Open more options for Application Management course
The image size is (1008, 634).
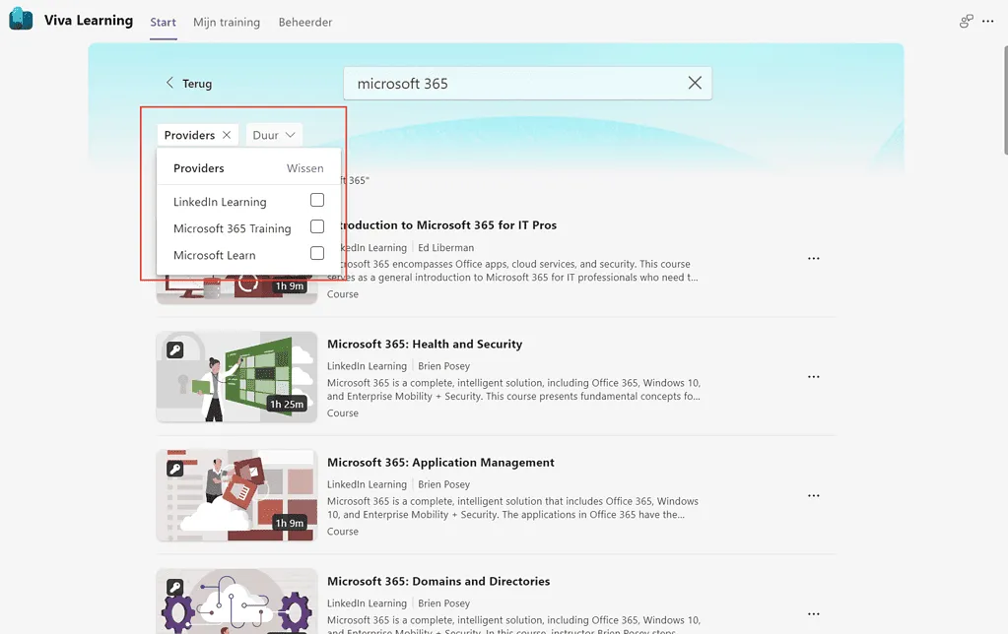coord(813,496)
